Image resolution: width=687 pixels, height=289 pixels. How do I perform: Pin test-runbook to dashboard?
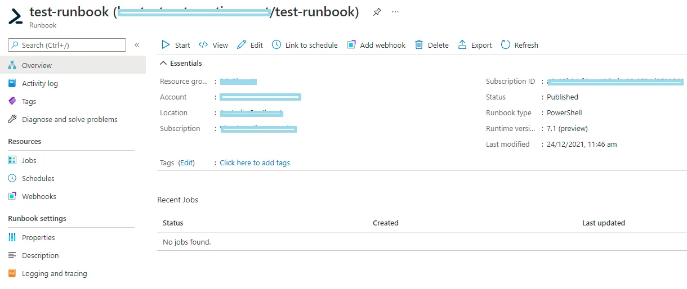click(377, 12)
